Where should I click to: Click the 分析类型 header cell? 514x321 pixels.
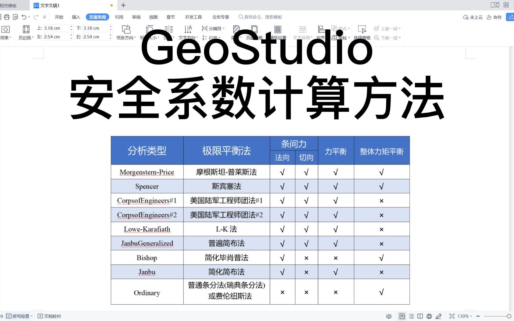pos(147,151)
